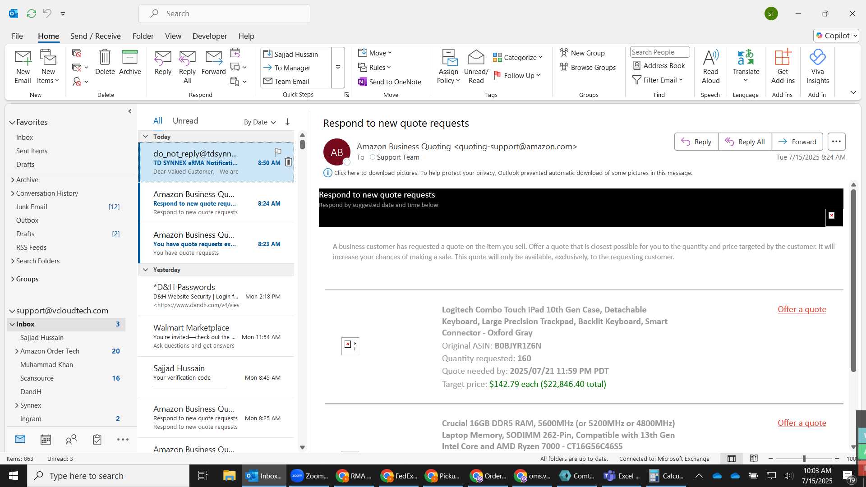Click the Send/Receive All Folders sync icon
This screenshot has width=866, height=487.
32,14
